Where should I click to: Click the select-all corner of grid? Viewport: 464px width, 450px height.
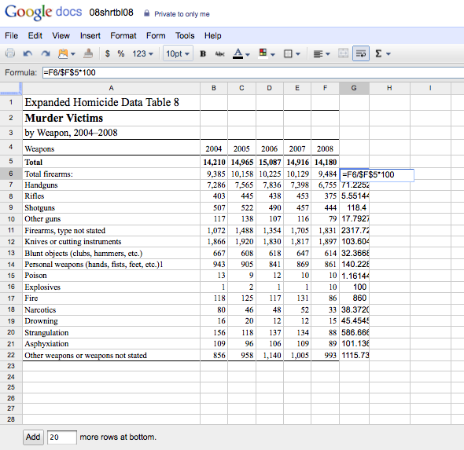click(x=11, y=88)
